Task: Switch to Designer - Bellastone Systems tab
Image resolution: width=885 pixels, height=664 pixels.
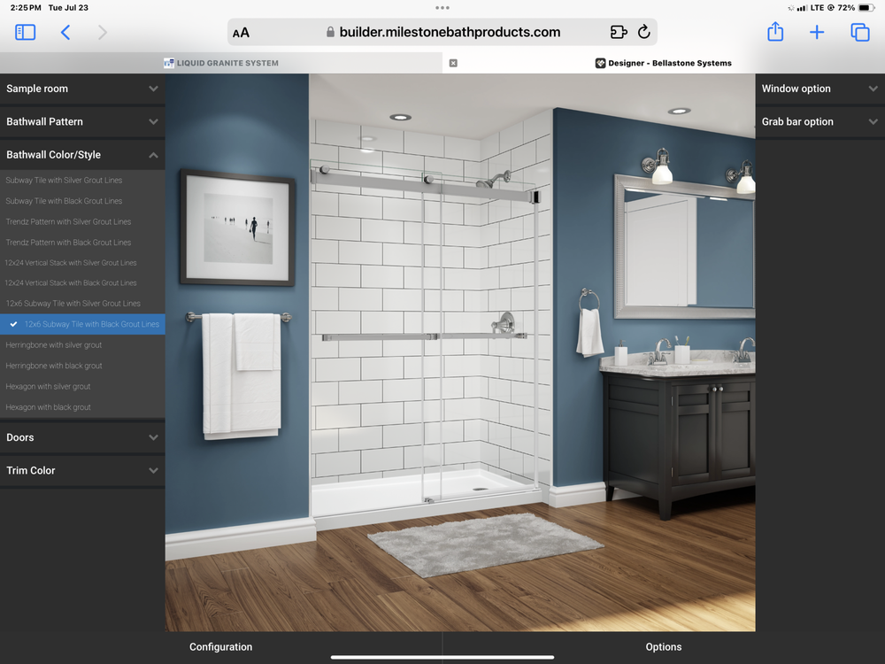Action: (664, 63)
